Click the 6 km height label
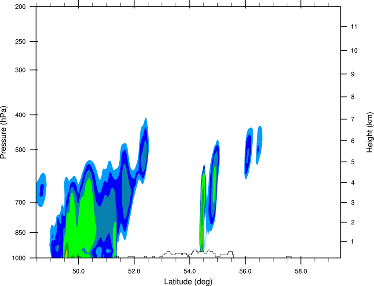Image resolution: width=374 pixels, height=286 pixels. (x=353, y=141)
